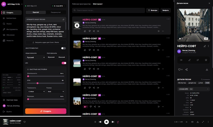
Task: Click video icon on first НЕЙРО-СОФТ track
Action: 98,31
